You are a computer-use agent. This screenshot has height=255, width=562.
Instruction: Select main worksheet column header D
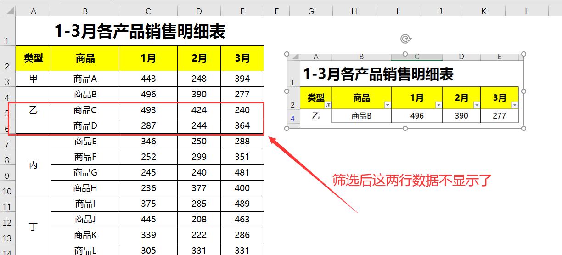pos(199,11)
